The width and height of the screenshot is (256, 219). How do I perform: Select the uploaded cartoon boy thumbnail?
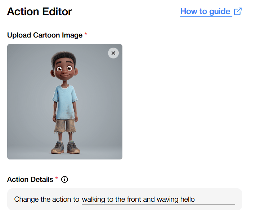tap(65, 102)
